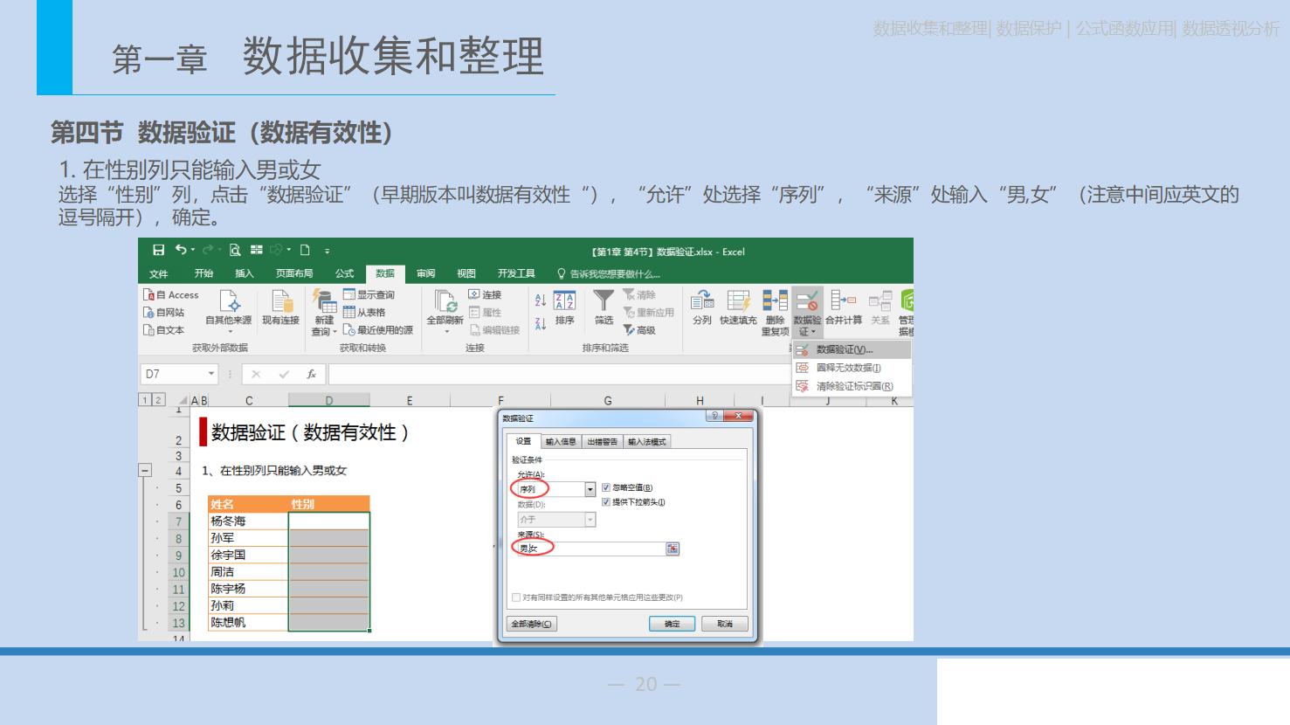The image size is (1290, 725).
Task: Click the dialog help question mark button
Action: (714, 416)
